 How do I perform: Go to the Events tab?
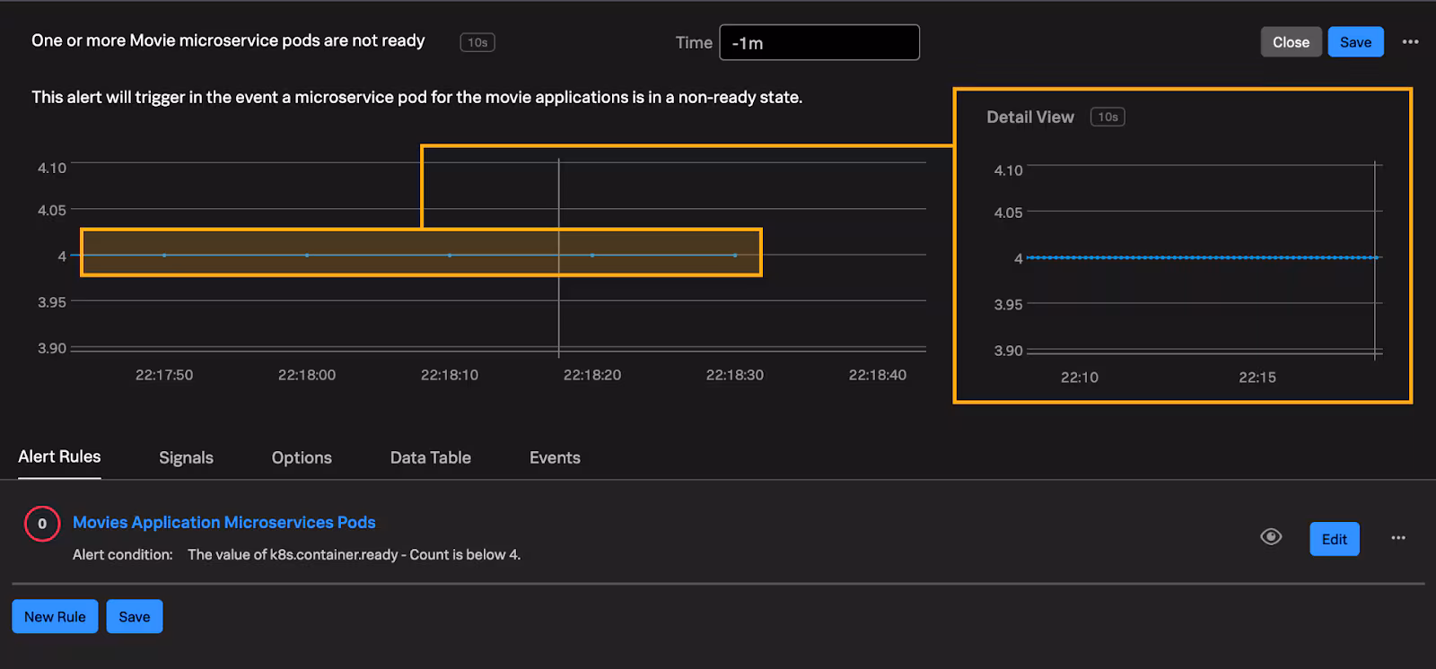point(555,457)
